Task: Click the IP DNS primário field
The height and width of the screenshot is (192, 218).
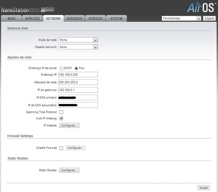Action: click(78, 98)
